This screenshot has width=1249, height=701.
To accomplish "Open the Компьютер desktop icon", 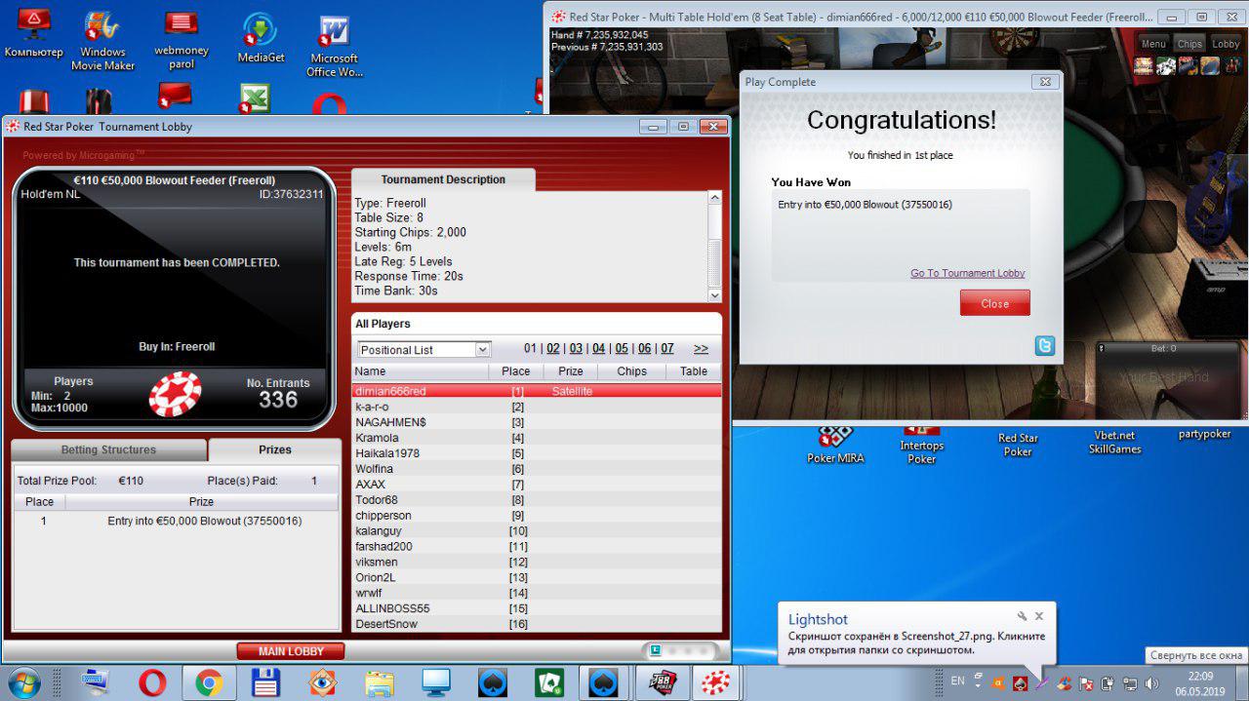I will pos(33,34).
